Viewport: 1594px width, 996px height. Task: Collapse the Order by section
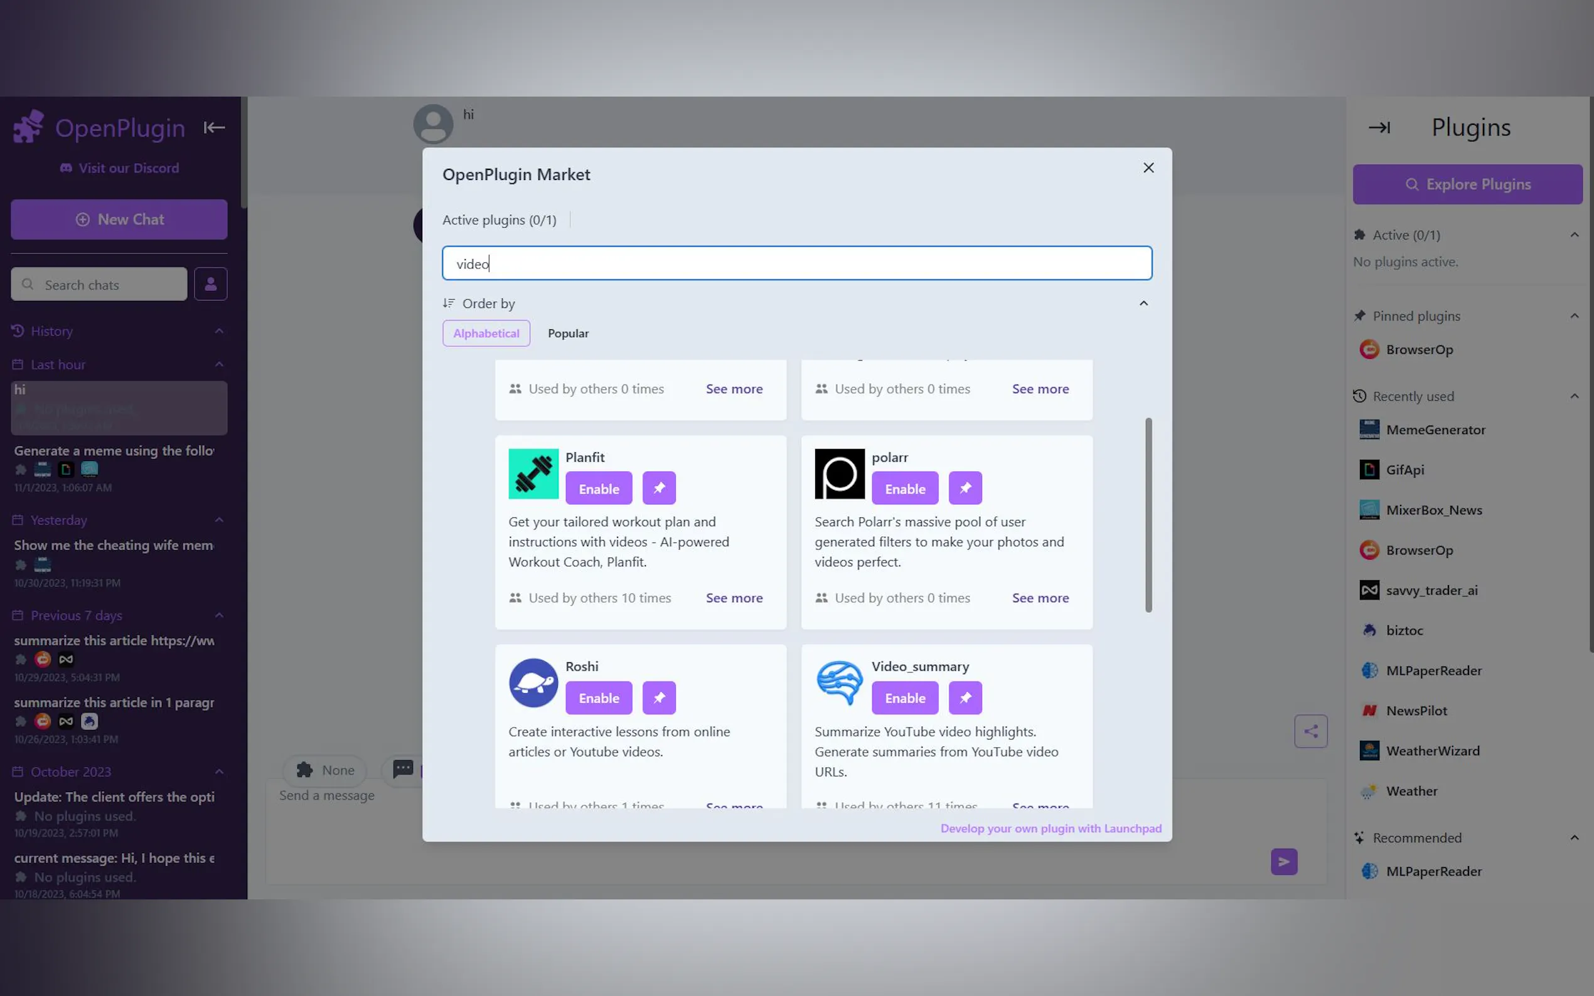click(x=1143, y=303)
